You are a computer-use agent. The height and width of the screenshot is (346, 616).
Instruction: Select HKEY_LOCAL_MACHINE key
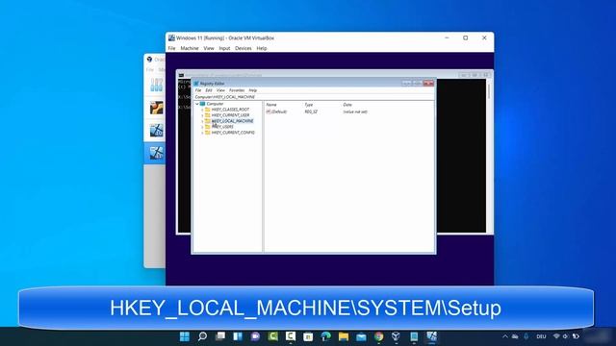click(x=232, y=121)
